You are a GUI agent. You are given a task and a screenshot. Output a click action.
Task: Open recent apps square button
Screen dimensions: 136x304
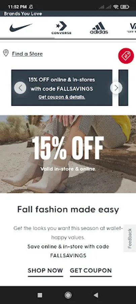click(40, 295)
